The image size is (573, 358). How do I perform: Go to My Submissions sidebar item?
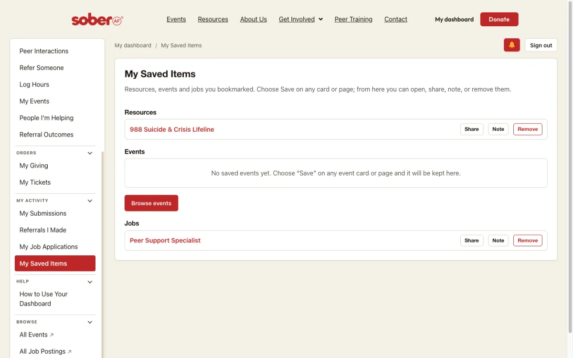pos(55,213)
